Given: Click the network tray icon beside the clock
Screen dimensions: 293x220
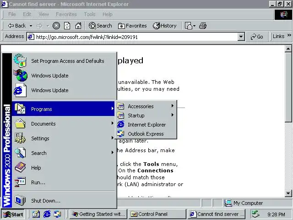Looking at the screenshot, I should (255, 214).
